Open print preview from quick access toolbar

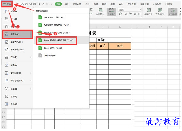coord(39,4)
